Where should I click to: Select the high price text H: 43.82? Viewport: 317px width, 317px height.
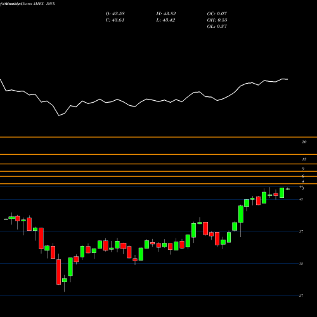click(166, 14)
